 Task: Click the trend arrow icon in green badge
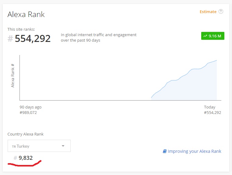coord(205,36)
